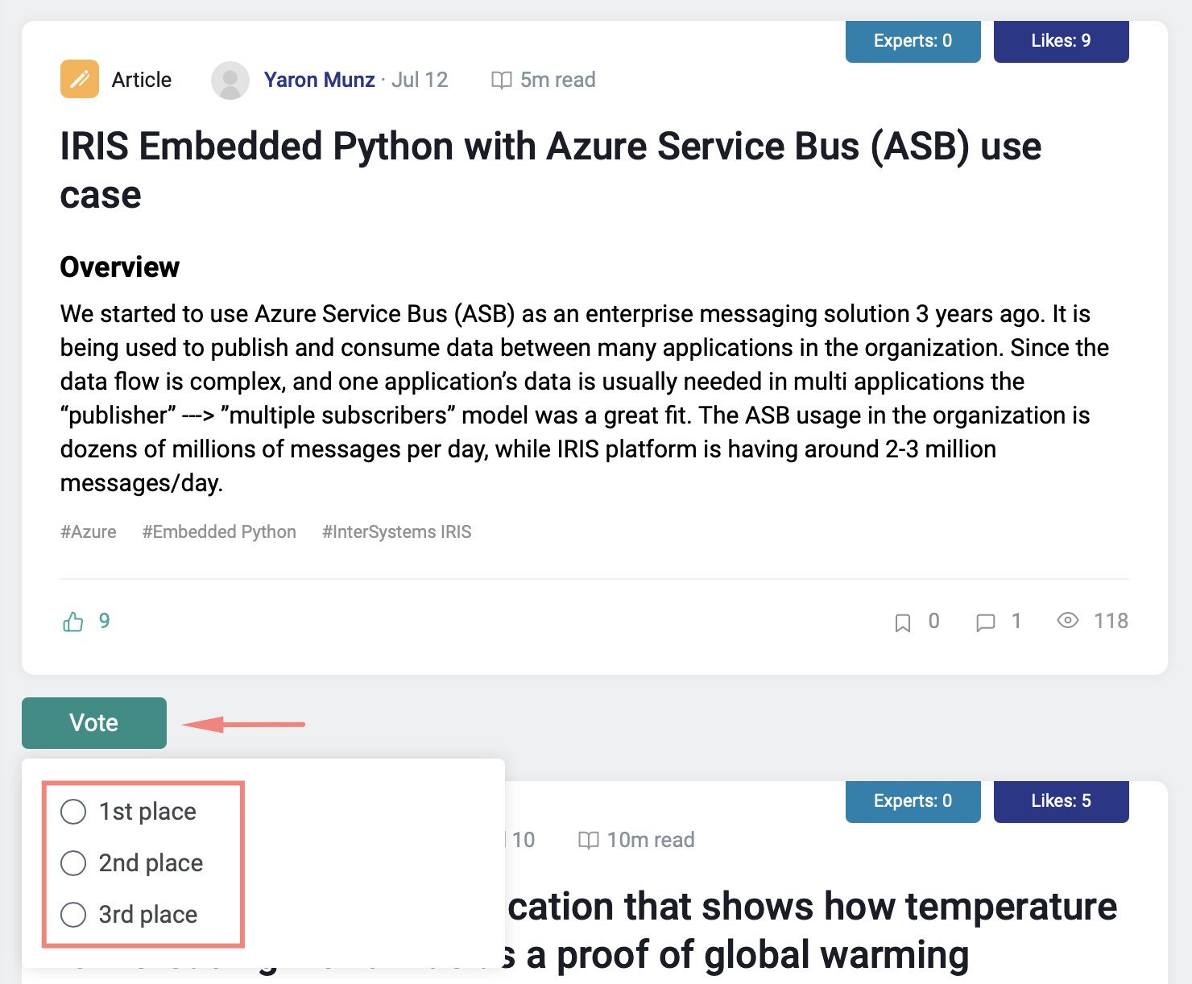The image size is (1192, 984).
Task: Click the Overview heading
Action: pos(120,267)
